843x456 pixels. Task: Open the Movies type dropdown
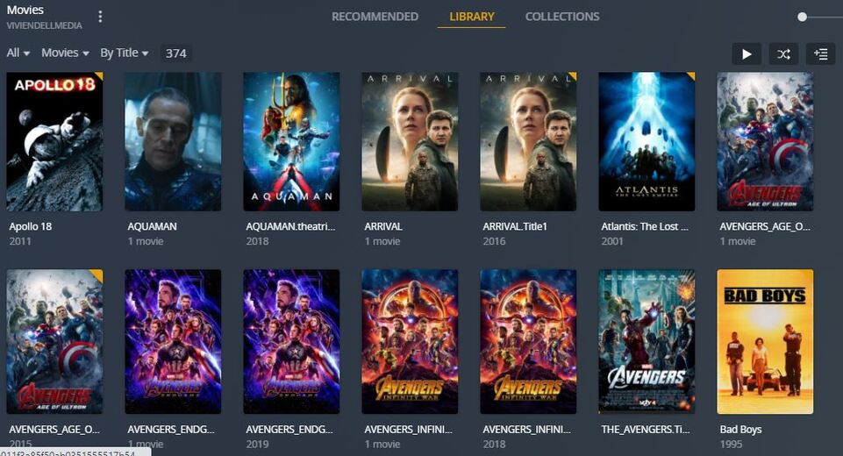(65, 53)
